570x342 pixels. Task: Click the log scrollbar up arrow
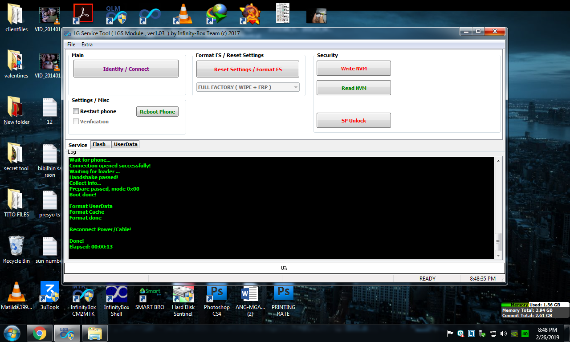click(x=498, y=160)
